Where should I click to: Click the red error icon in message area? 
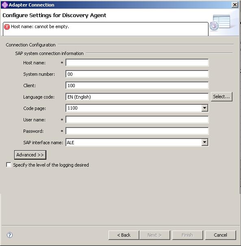[7, 26]
